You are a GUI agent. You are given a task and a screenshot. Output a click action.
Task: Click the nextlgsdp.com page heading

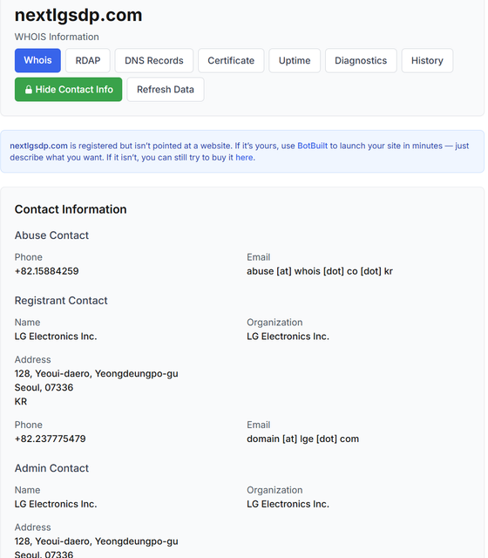coord(78,15)
